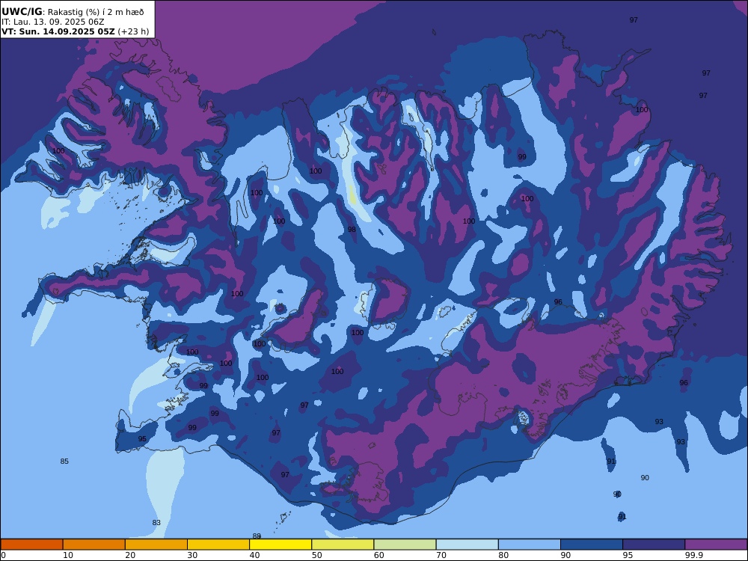
Task: Select the '83' humidity value on the map
Action: point(156,522)
